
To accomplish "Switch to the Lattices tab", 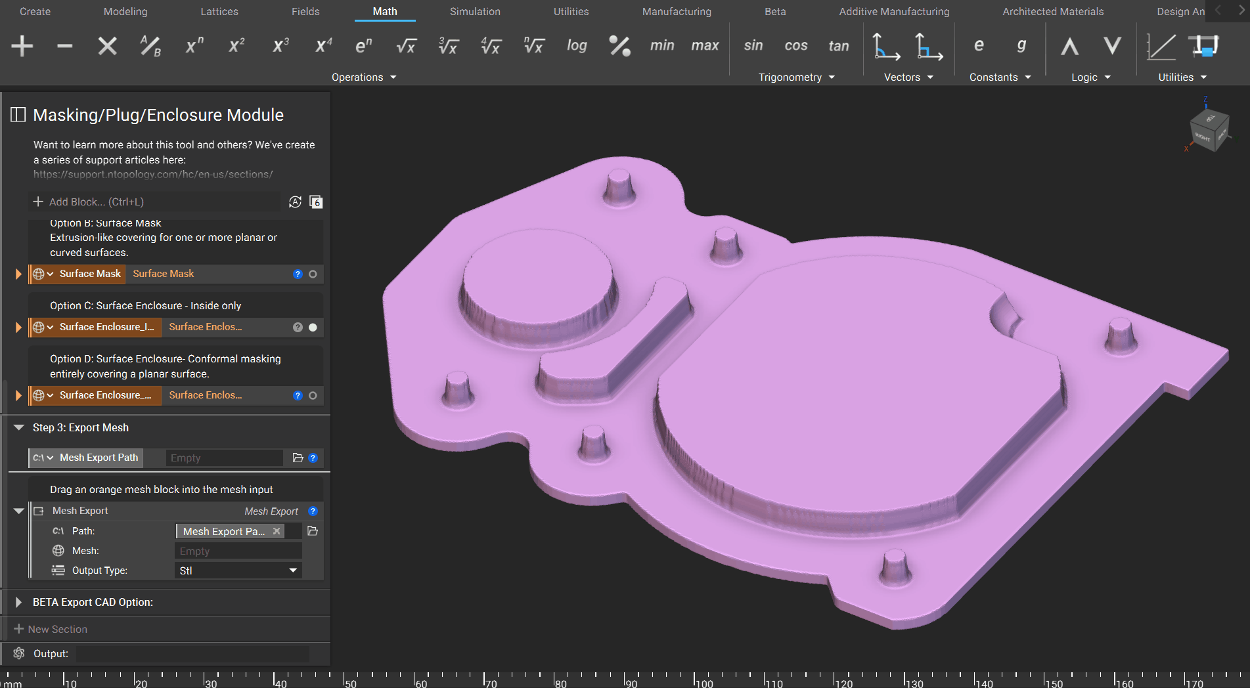I will pyautogui.click(x=219, y=11).
